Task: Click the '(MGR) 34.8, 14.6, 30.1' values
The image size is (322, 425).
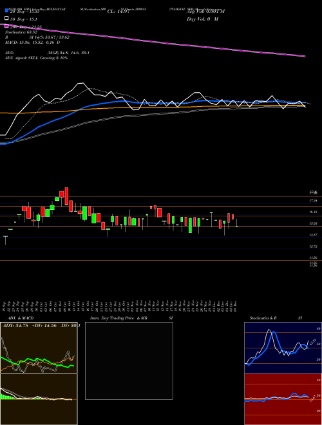Action: coord(68,53)
